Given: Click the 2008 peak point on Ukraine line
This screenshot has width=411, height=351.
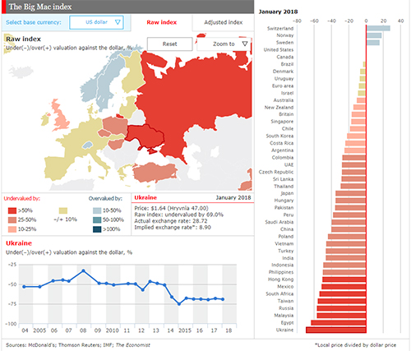Looking at the screenshot, I should coord(84,270).
